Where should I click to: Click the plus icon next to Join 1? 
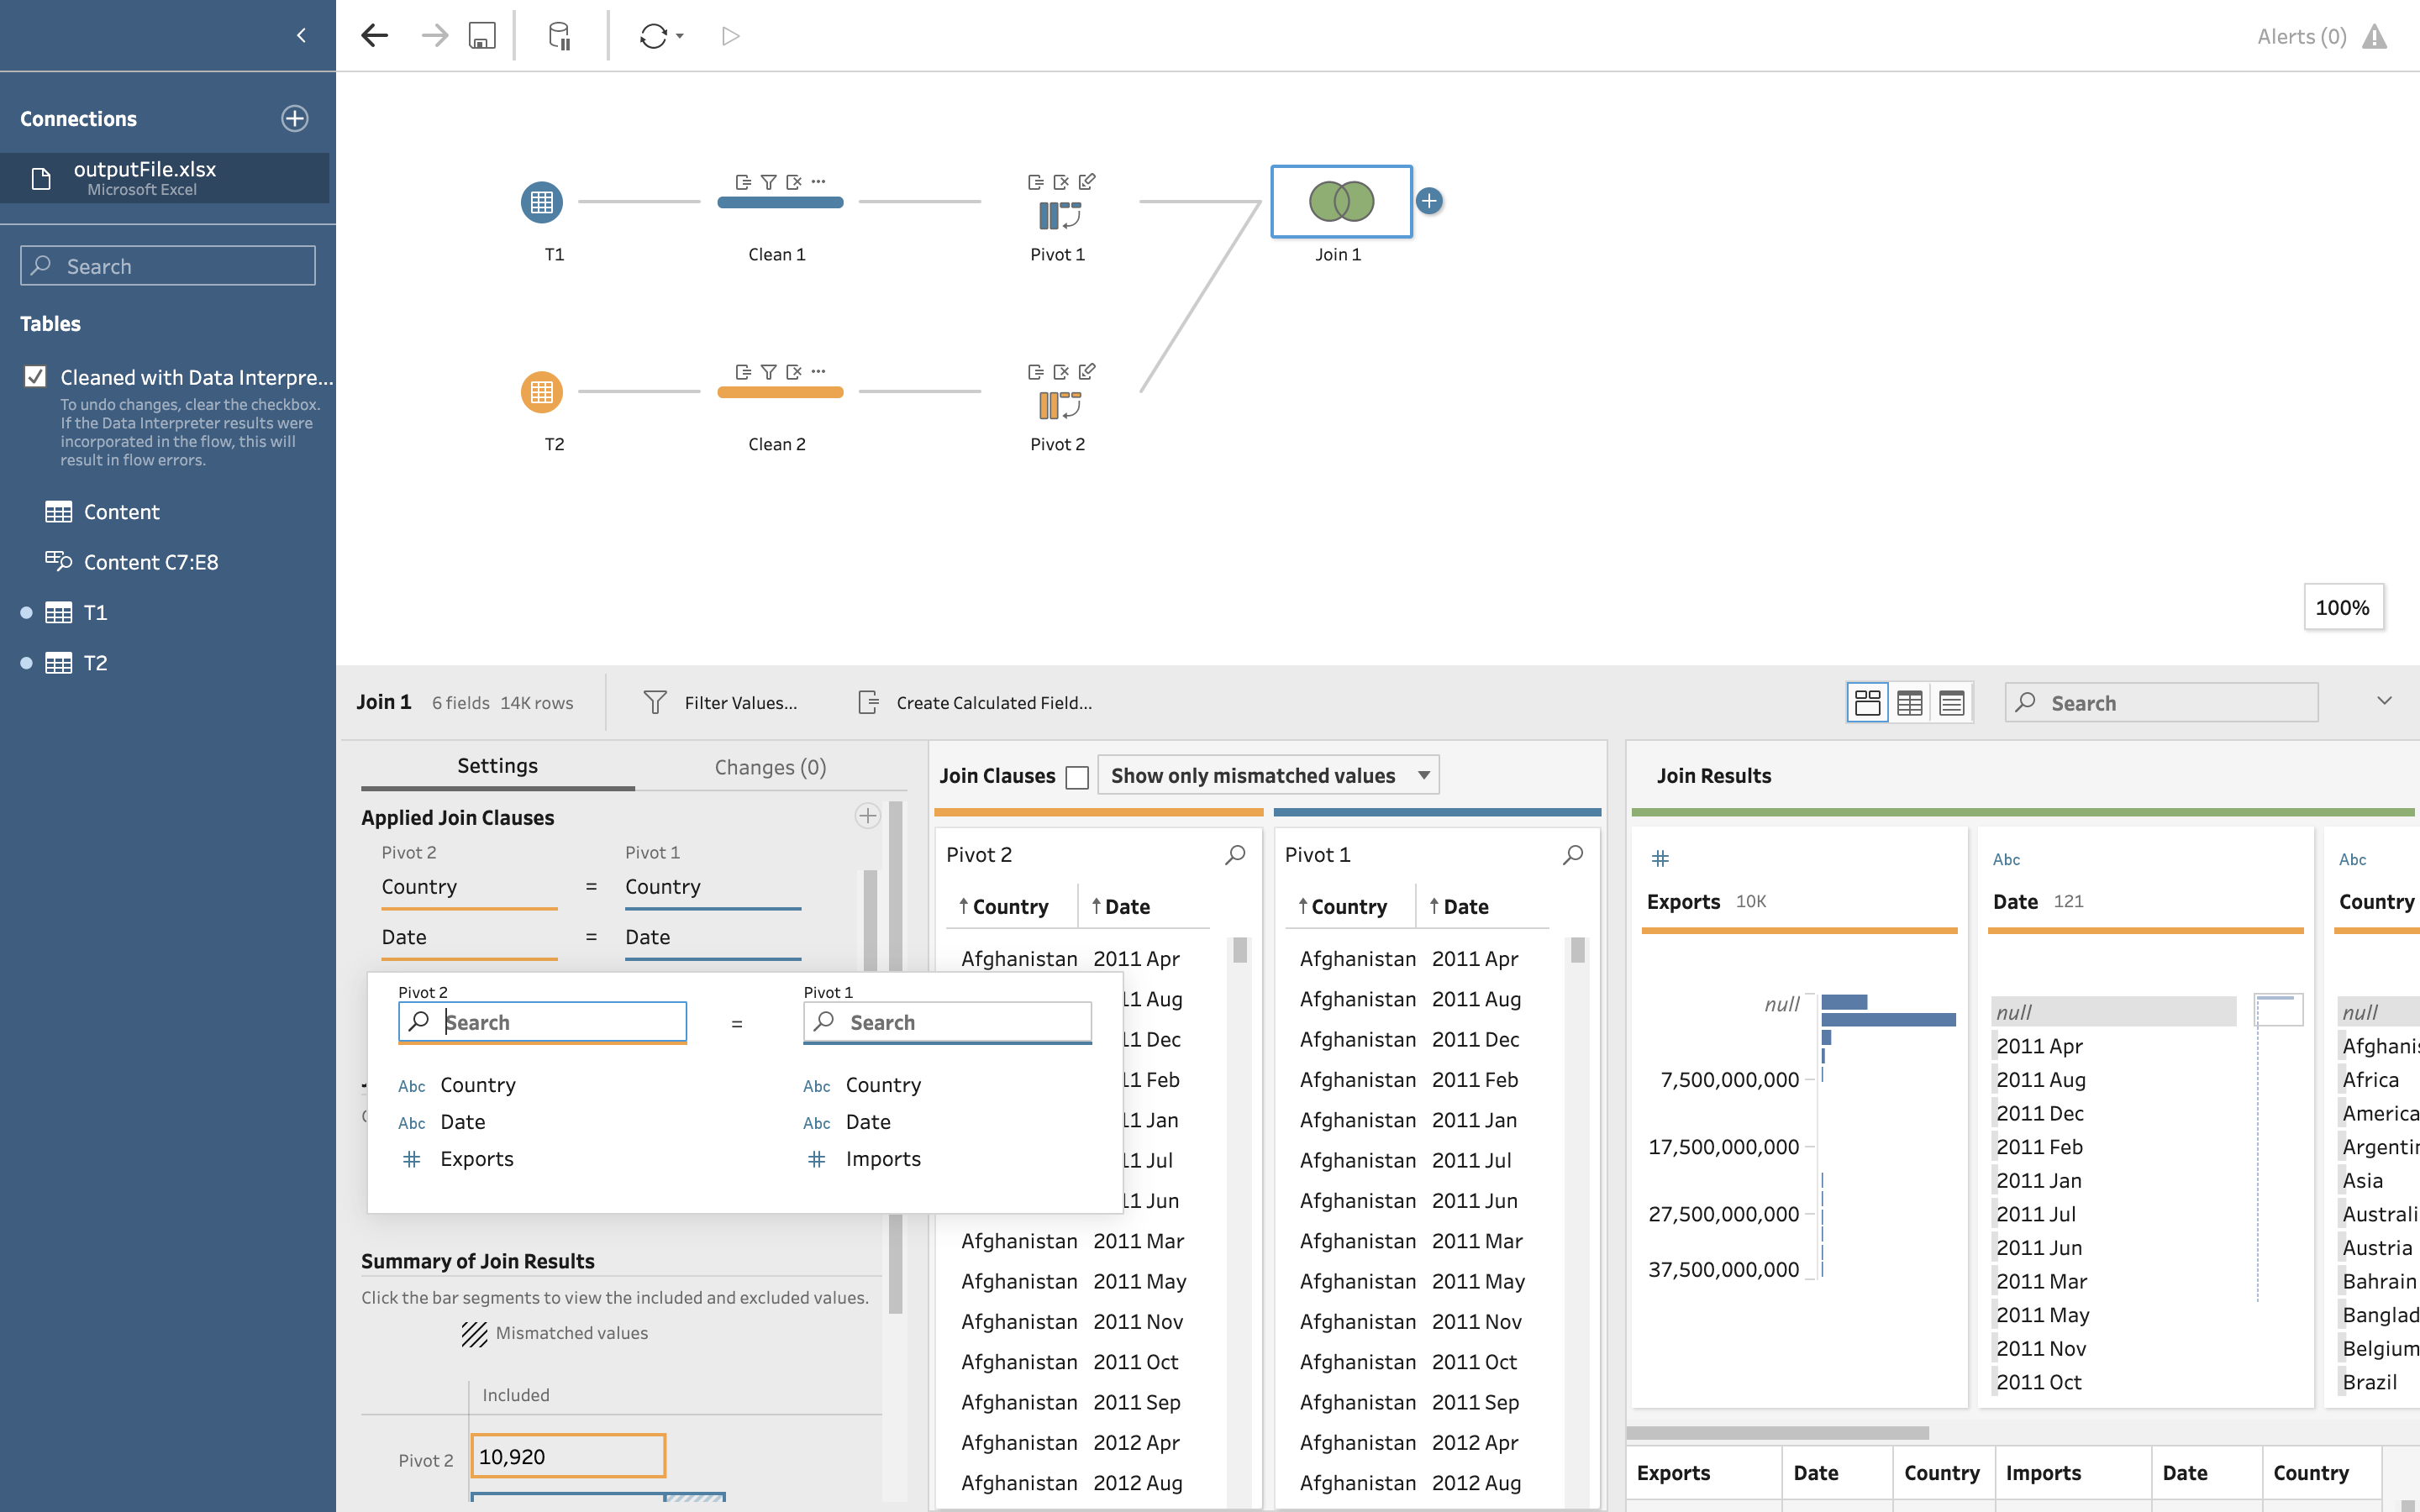pos(1429,201)
